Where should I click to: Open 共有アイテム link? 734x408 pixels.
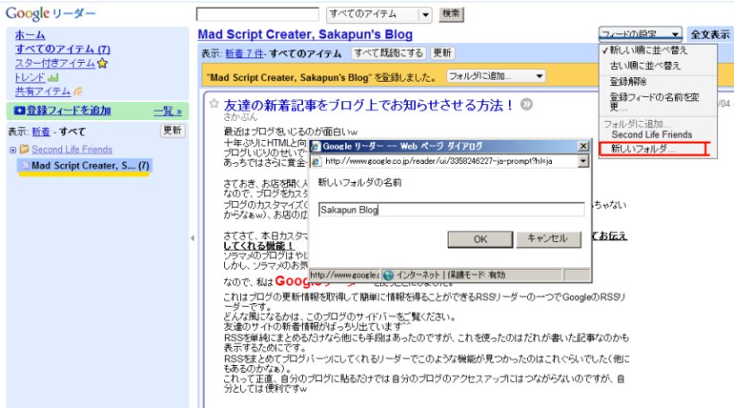pyautogui.click(x=43, y=91)
